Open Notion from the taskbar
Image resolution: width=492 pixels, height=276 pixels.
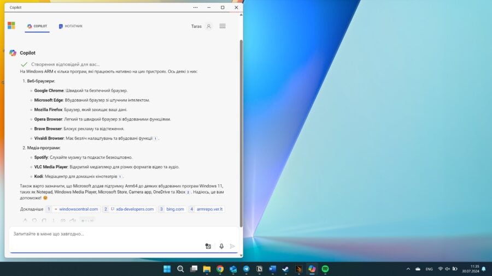pyautogui.click(x=260, y=269)
